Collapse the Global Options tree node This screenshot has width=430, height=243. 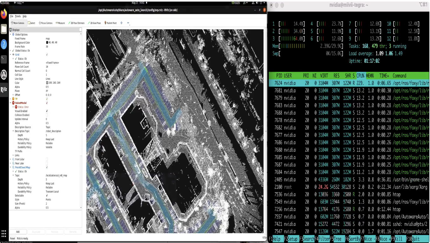tap(10, 34)
